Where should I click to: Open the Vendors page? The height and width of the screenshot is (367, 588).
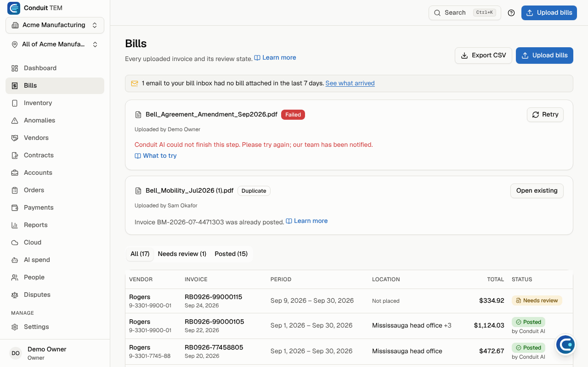[x=55, y=138]
